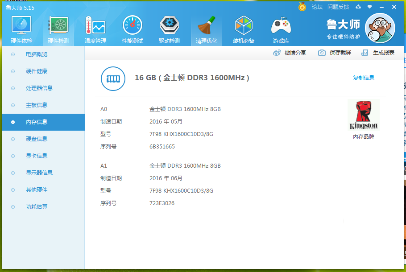The height and width of the screenshot is (272, 406).
Task: Minimize the 鲁大师 window
Action: (381, 7)
